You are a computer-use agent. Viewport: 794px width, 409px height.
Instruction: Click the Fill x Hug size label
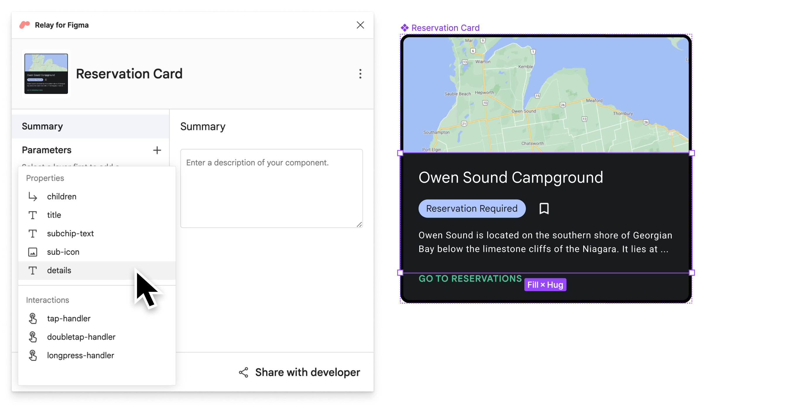pyautogui.click(x=545, y=284)
